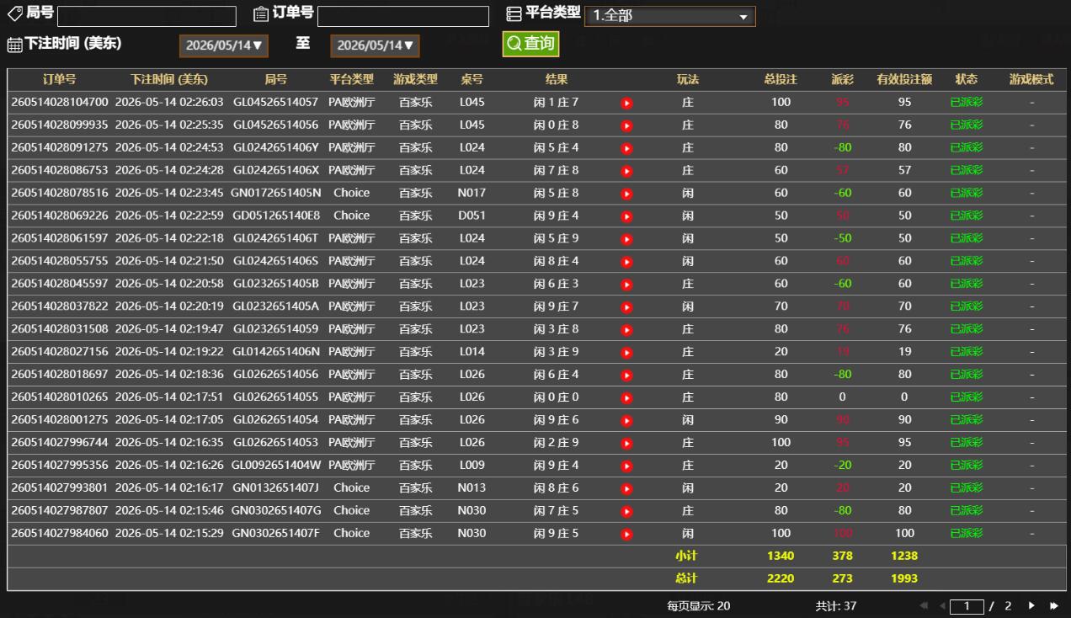
Task: Select round number GD051265140E8
Action: coord(276,216)
